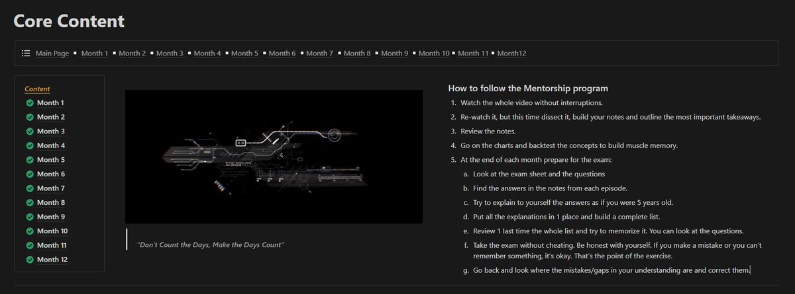The image size is (795, 294).
Task: Click the Re-watch it step line
Action: point(610,117)
